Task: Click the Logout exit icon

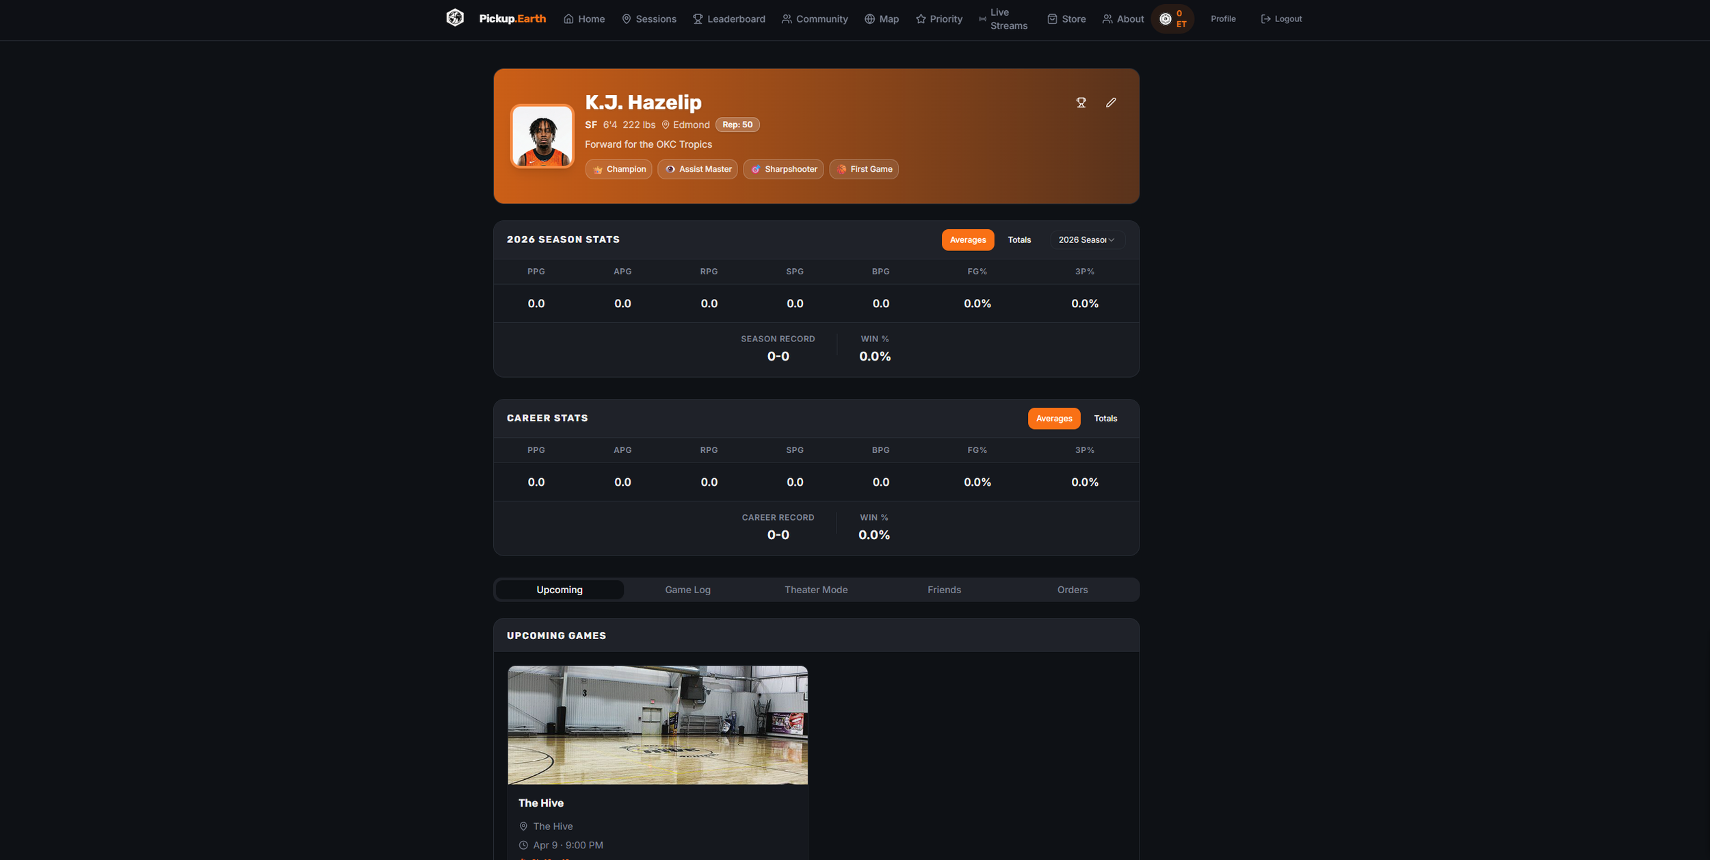Action: click(1265, 19)
